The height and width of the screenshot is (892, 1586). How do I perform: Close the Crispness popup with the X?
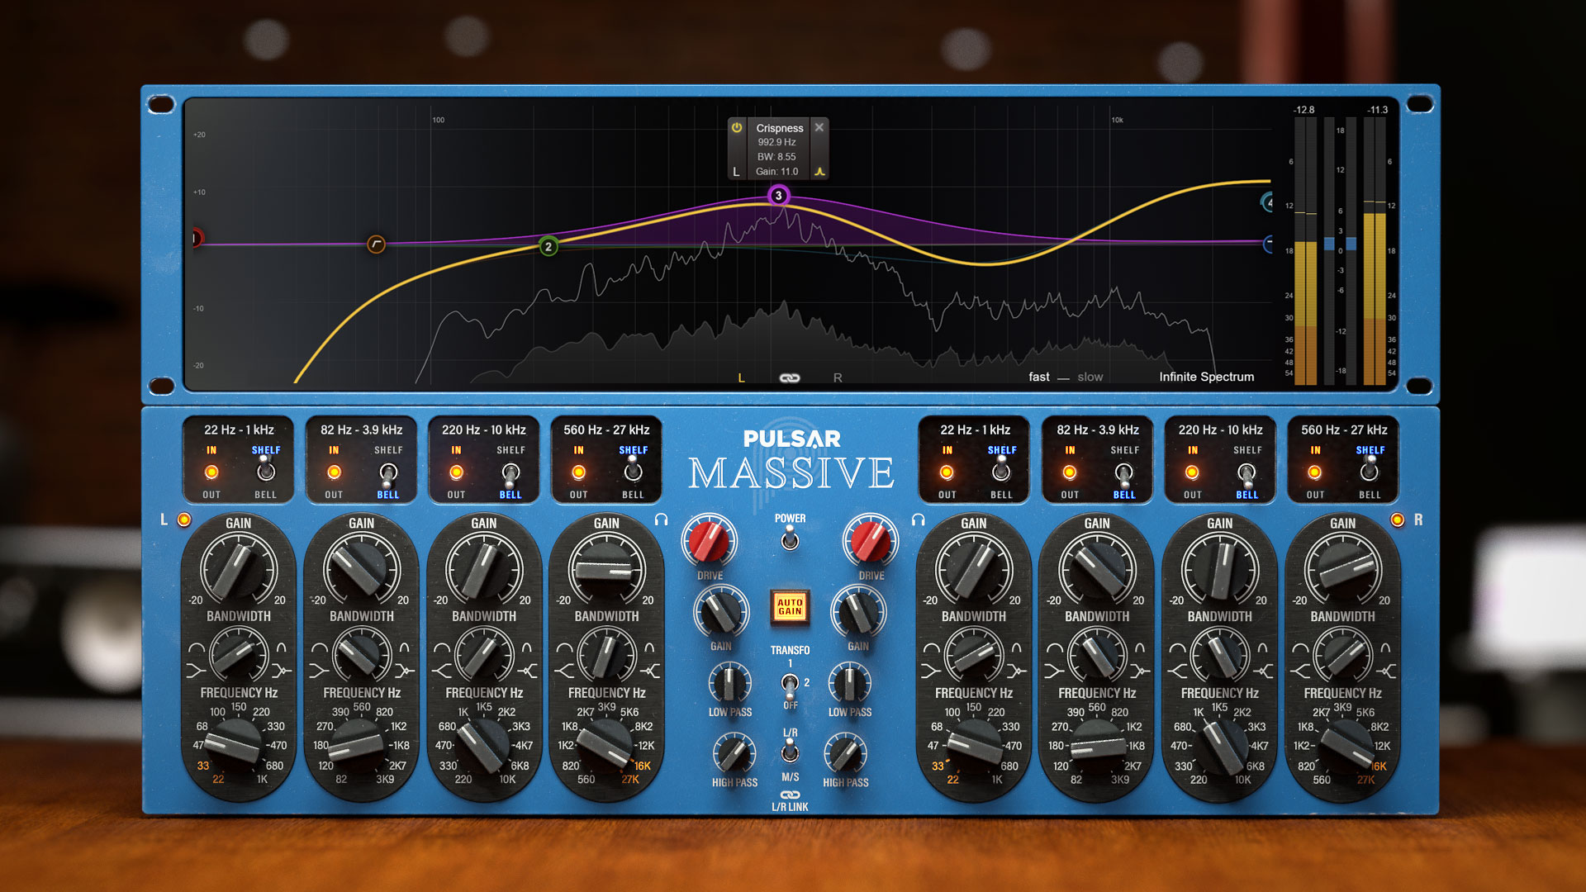tap(819, 127)
